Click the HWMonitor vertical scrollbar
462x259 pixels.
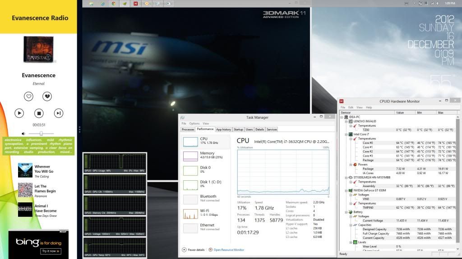[x=458, y=183]
